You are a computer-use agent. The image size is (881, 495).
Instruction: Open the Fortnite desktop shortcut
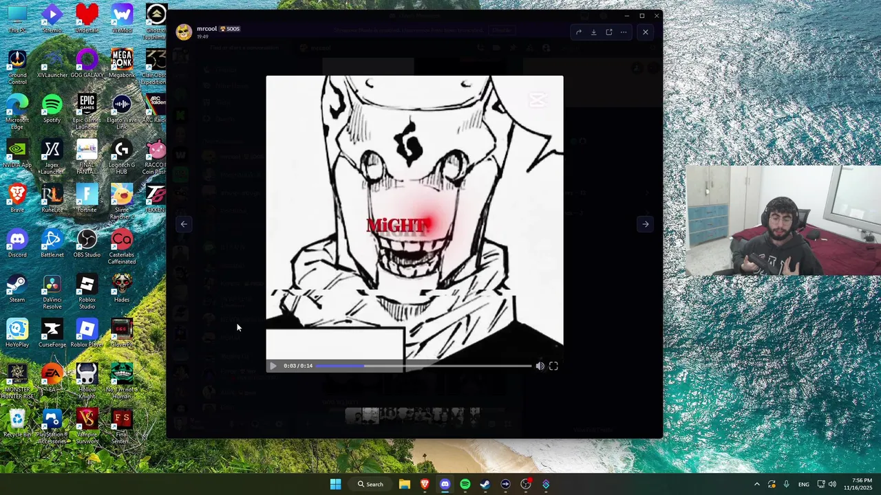87,198
